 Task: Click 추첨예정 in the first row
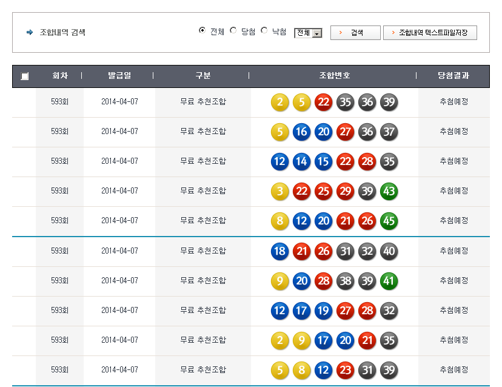click(x=453, y=102)
